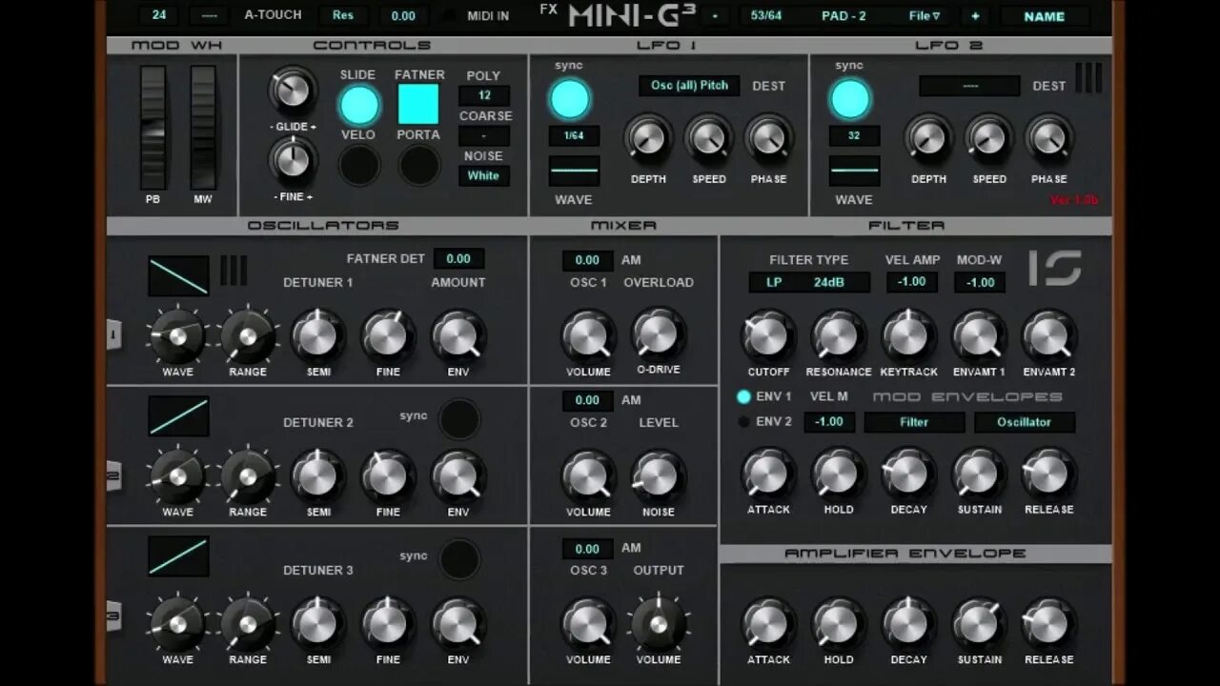Click the Fatner Det value field
The image size is (1220, 686).
pyautogui.click(x=458, y=258)
